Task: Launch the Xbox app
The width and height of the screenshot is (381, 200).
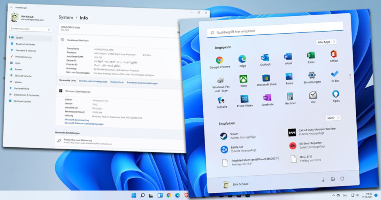Action: click(x=243, y=81)
